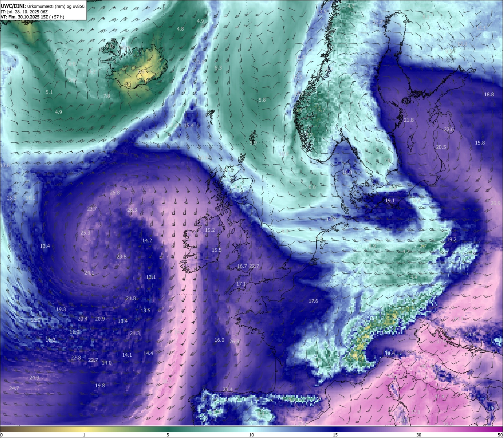Select the 15.4 value label
The image size is (503, 438).
tap(189, 125)
